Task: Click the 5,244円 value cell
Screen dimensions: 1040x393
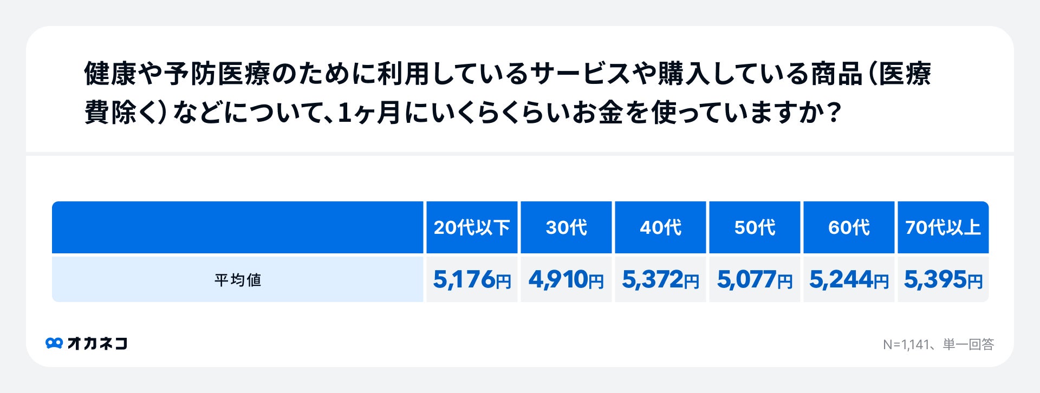Action: point(849,279)
